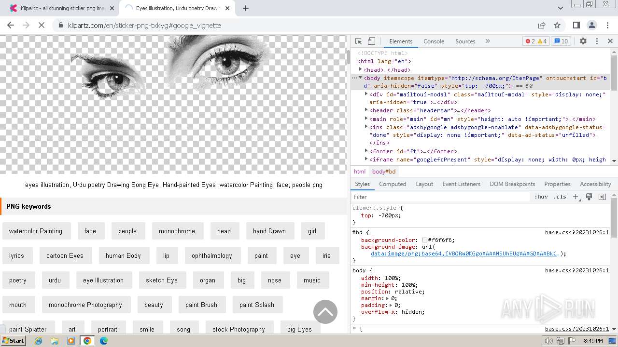This screenshot has width=618, height=347.
Task: Toggle the rendering emulation paintbrush icon
Action: pos(589,197)
